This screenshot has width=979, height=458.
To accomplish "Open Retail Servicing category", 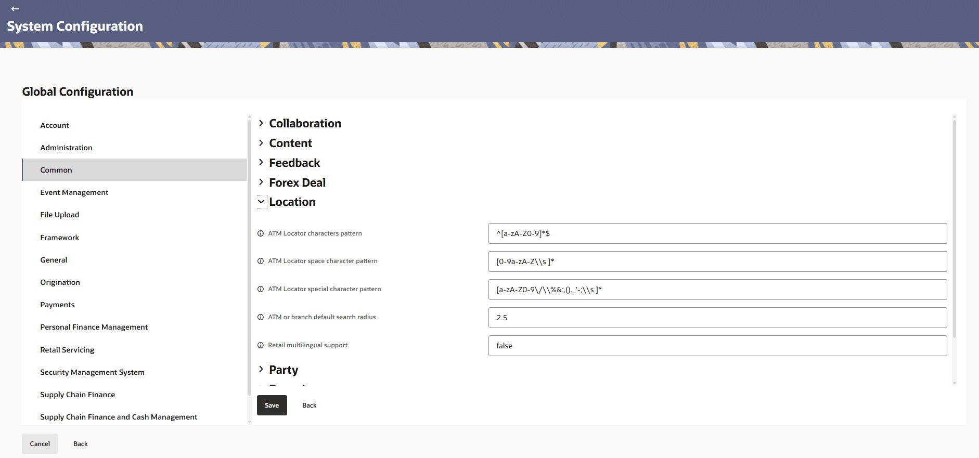I will (134, 350).
